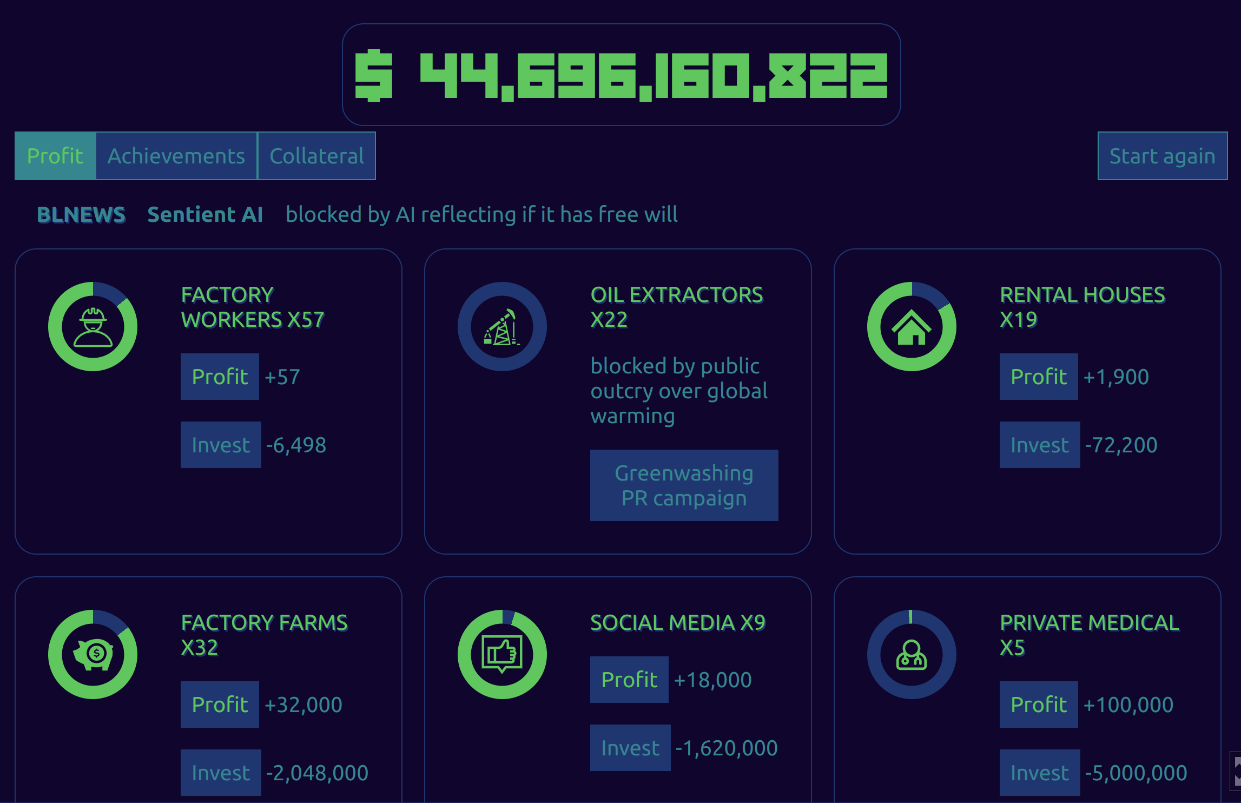This screenshot has height=803, width=1241.
Task: Invest in Factory Workers
Action: [221, 445]
